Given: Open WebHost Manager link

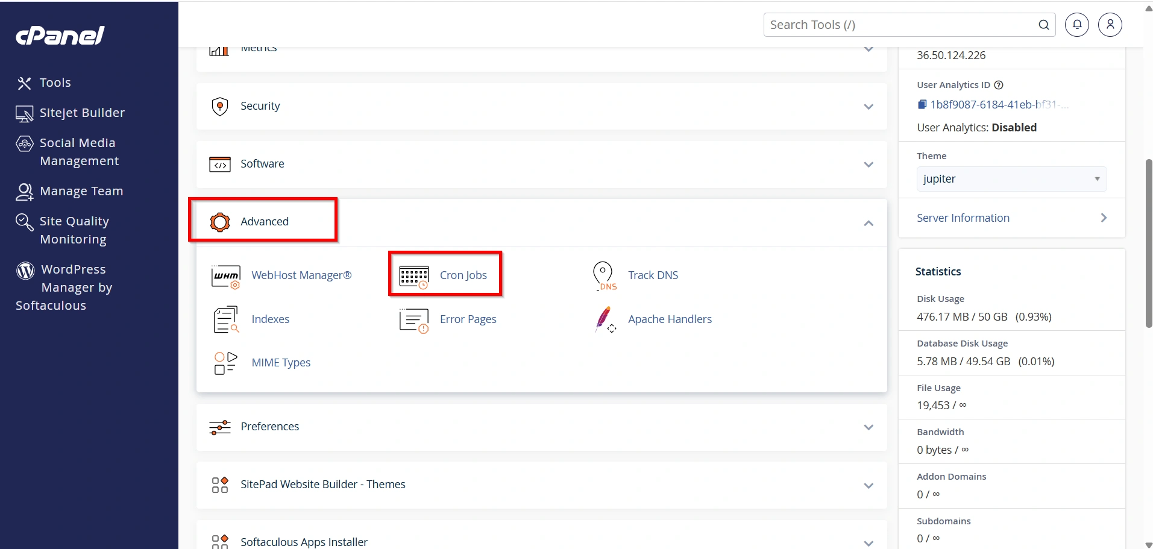Looking at the screenshot, I should (301, 275).
